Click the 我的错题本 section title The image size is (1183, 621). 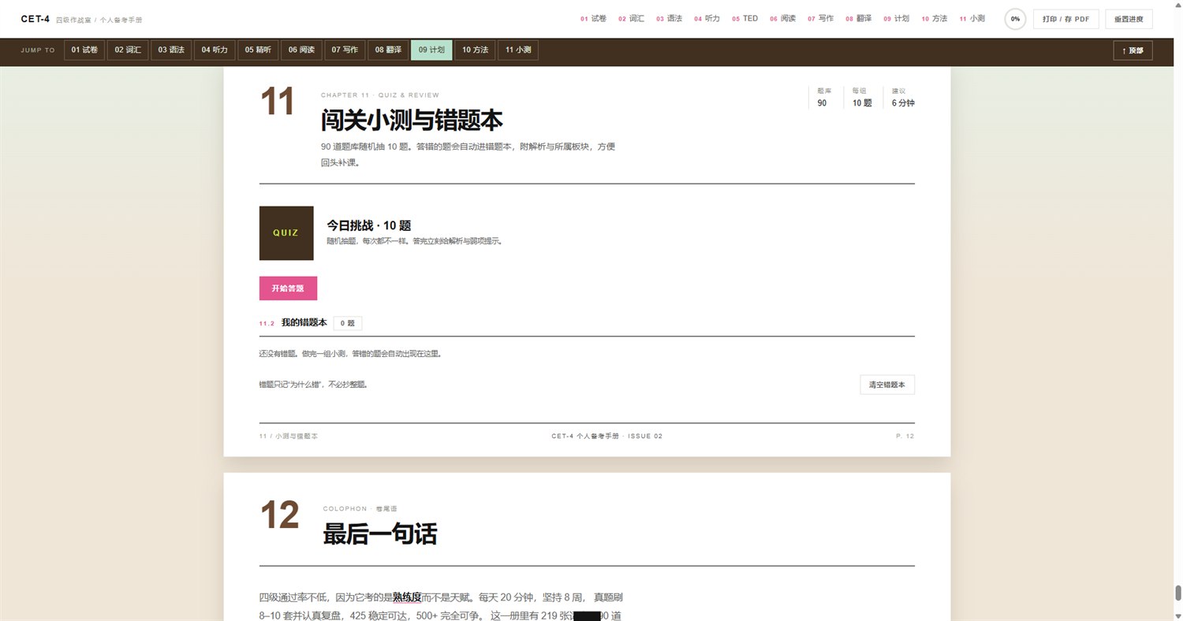click(304, 322)
